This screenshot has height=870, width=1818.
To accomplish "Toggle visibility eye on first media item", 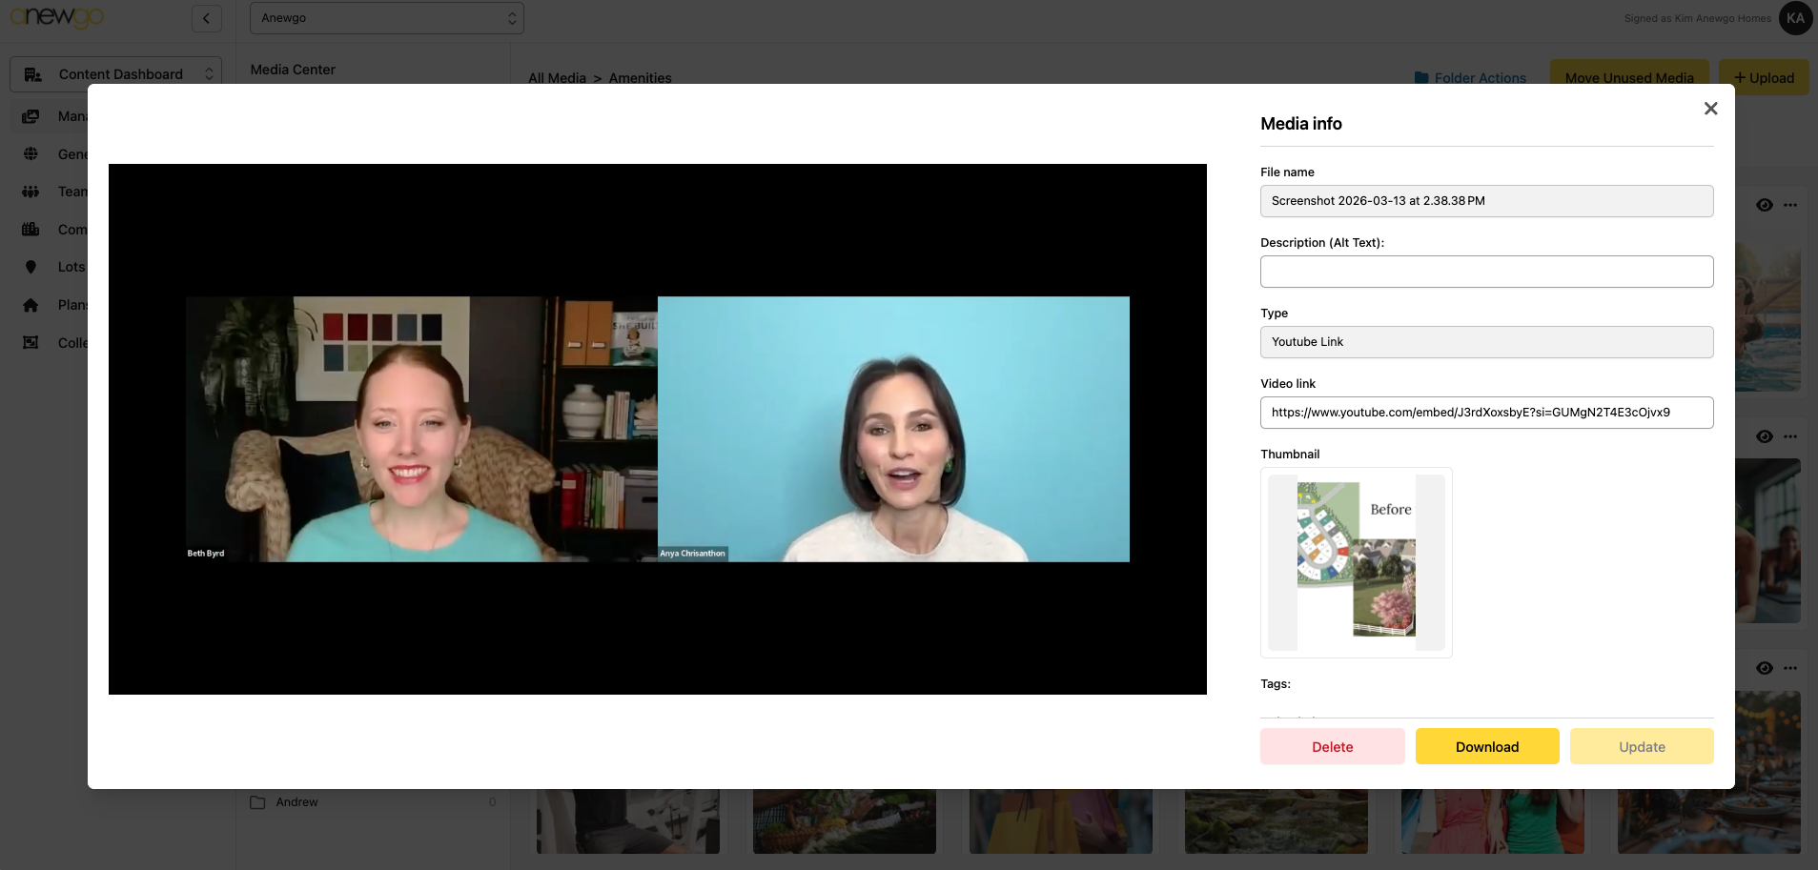I will click(x=1764, y=205).
